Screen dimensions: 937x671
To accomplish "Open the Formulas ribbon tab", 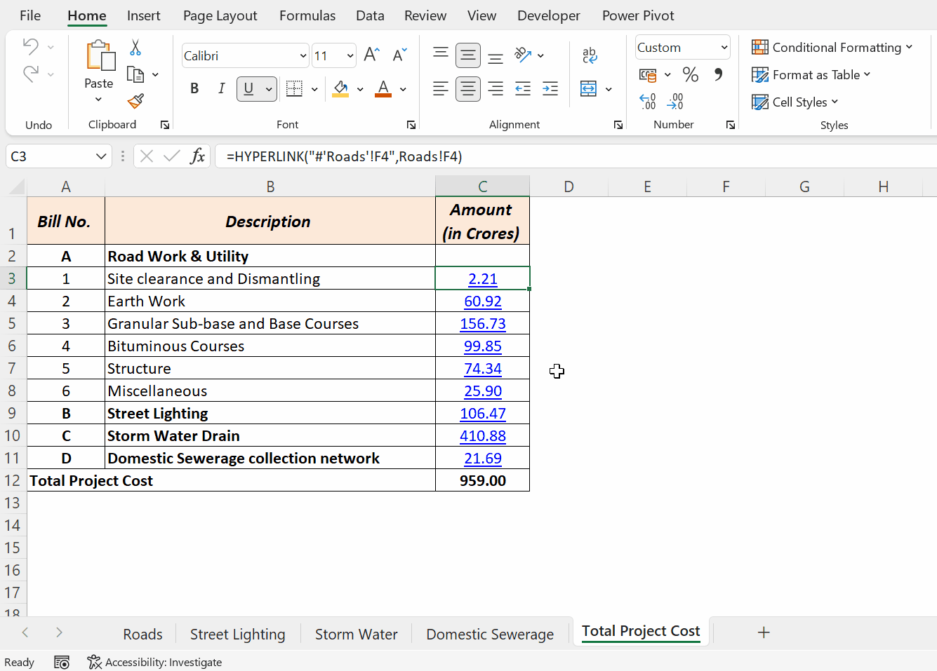I will tap(307, 15).
